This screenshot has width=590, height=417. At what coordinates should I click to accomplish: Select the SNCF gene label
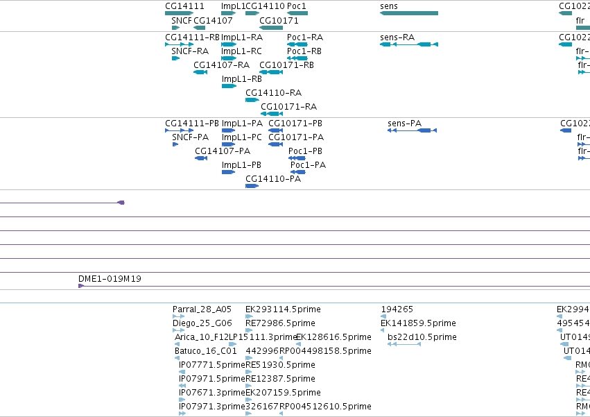(x=182, y=20)
